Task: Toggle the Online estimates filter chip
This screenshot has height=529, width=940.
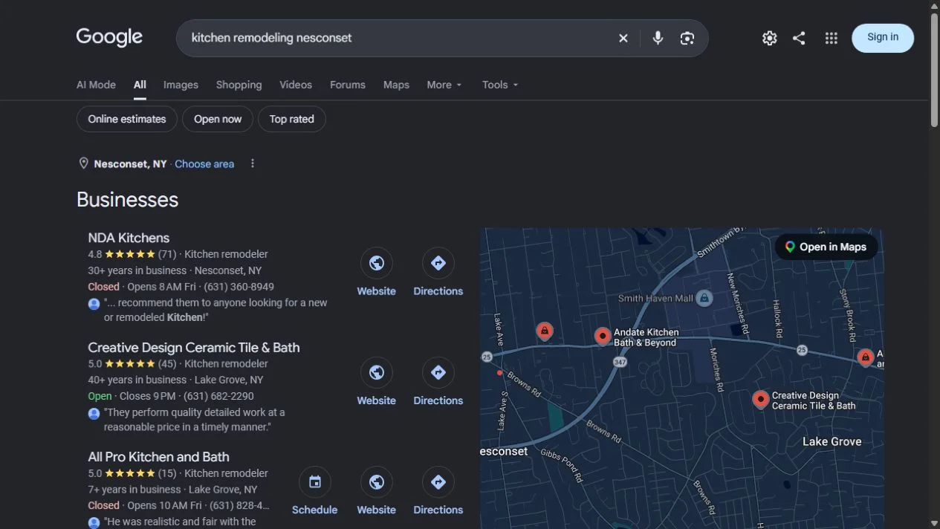Action: (x=127, y=119)
